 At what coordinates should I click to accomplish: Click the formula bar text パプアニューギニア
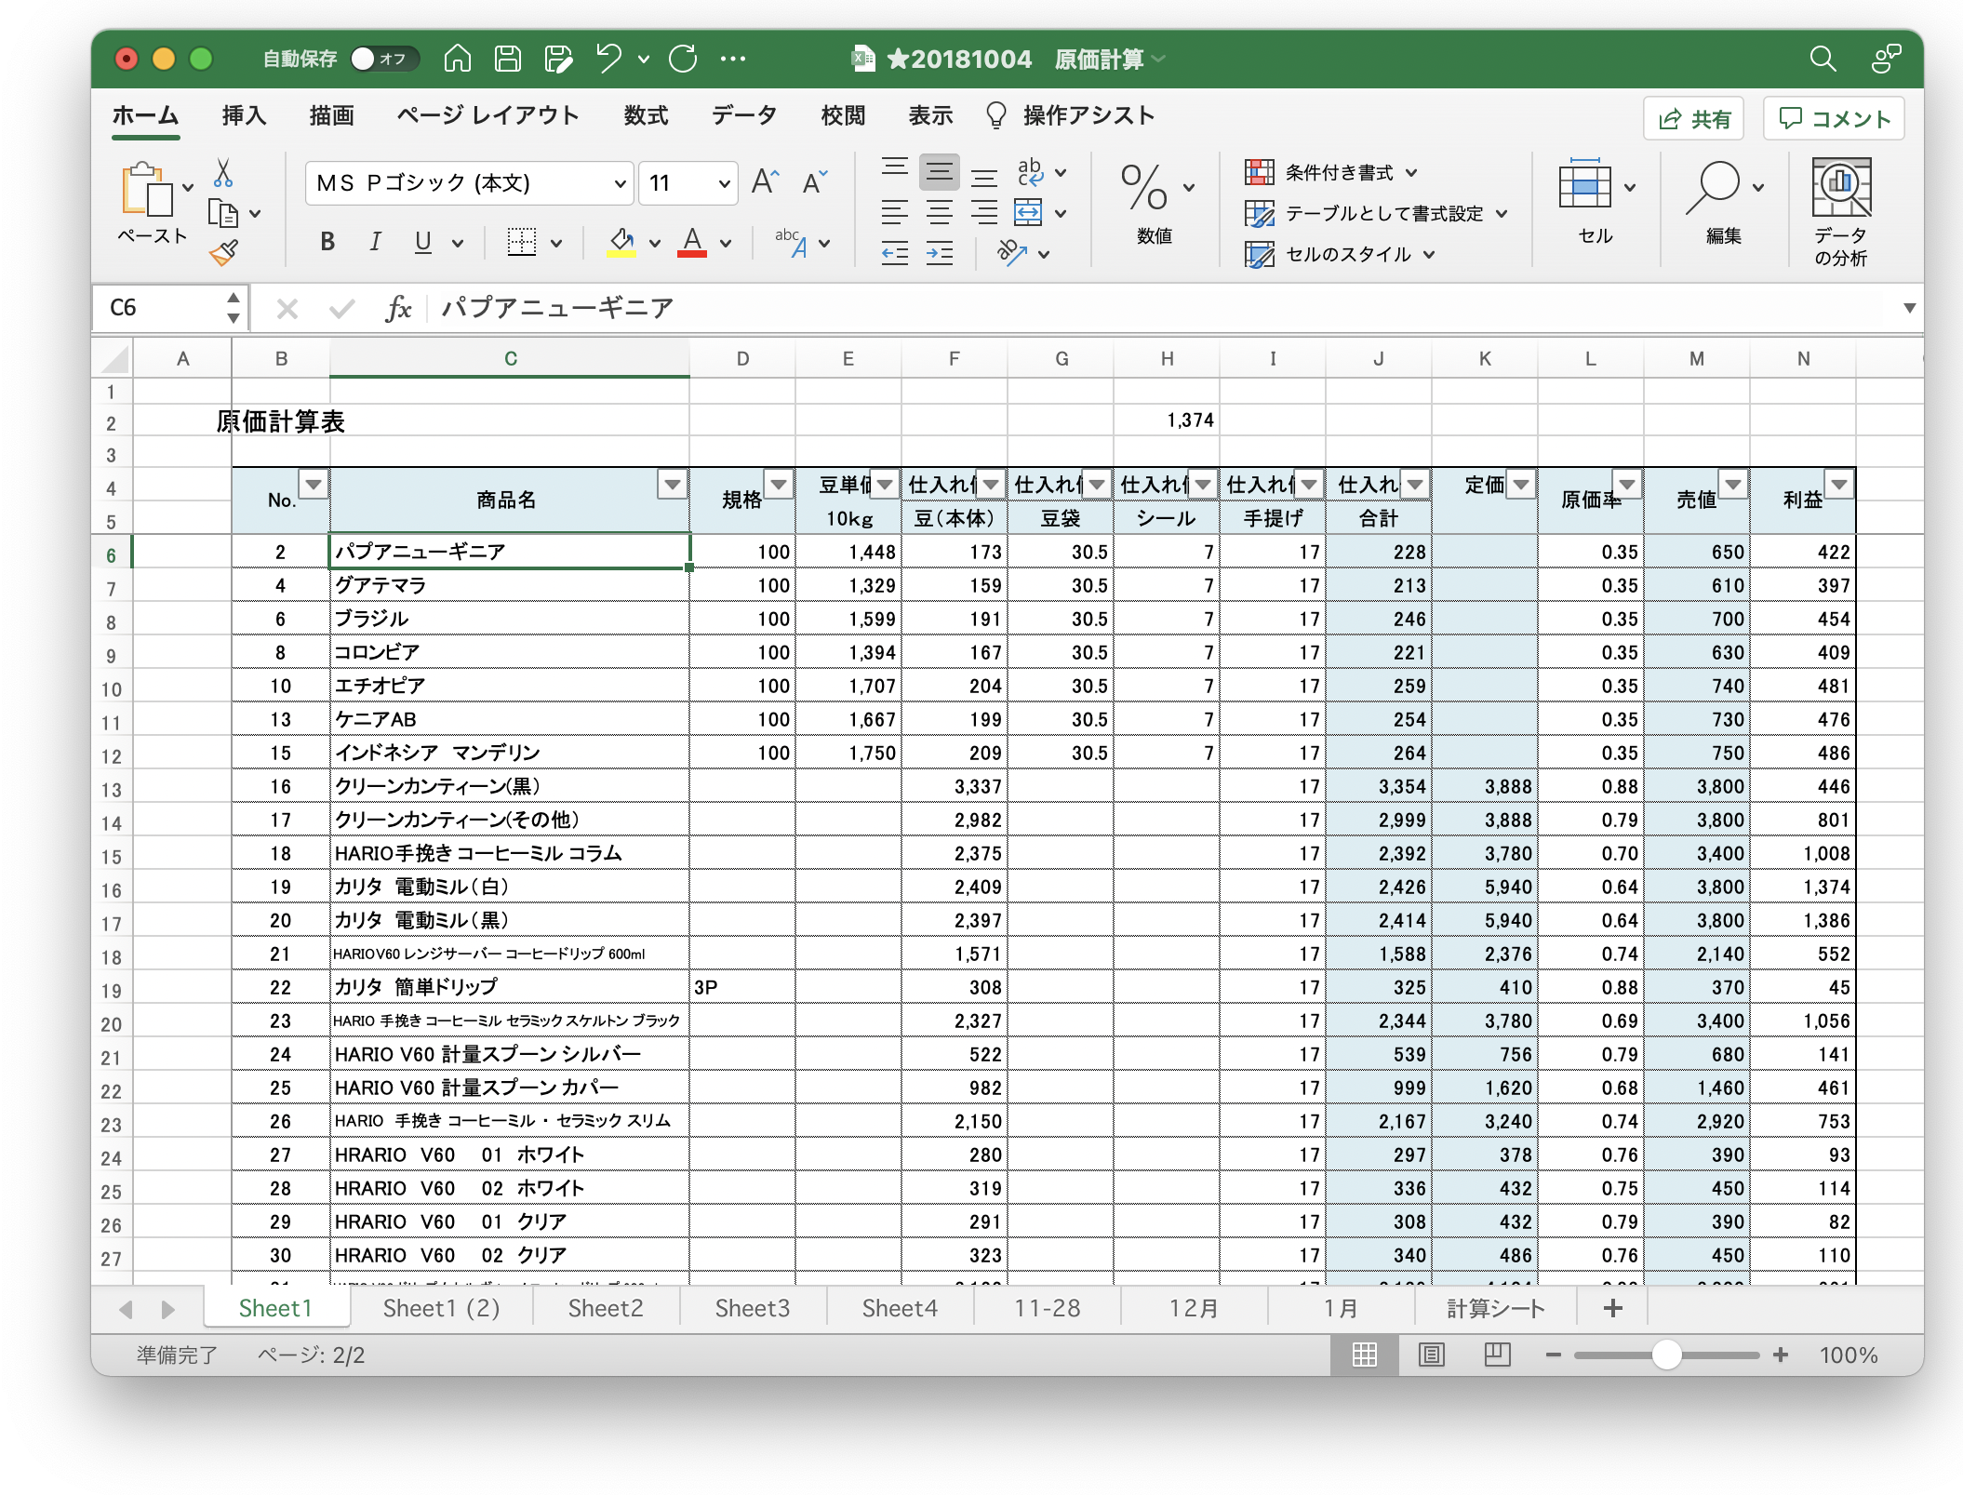(557, 308)
